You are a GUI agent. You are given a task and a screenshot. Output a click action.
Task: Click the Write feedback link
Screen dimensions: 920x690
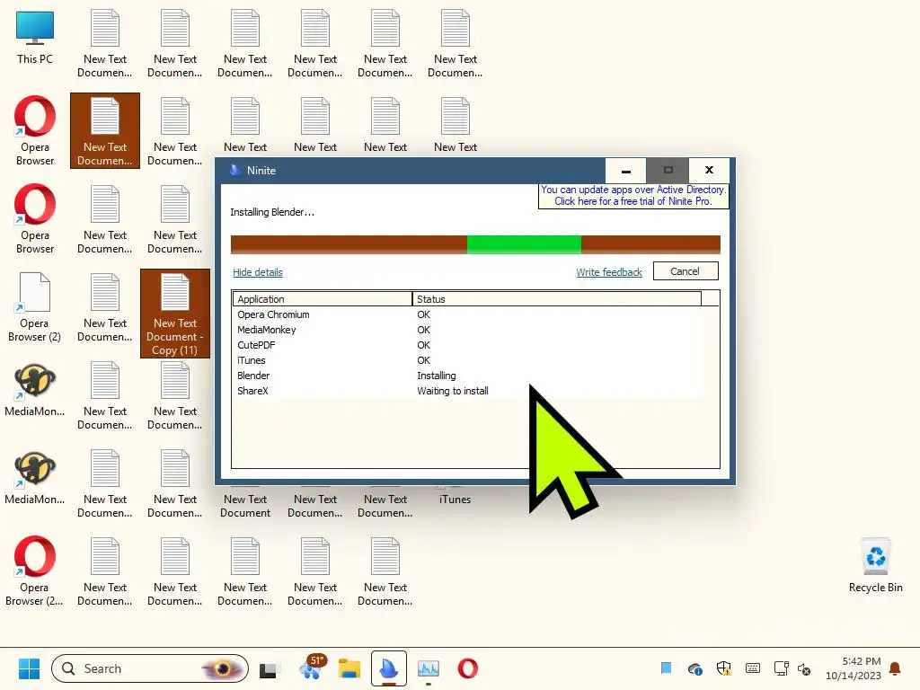click(609, 272)
